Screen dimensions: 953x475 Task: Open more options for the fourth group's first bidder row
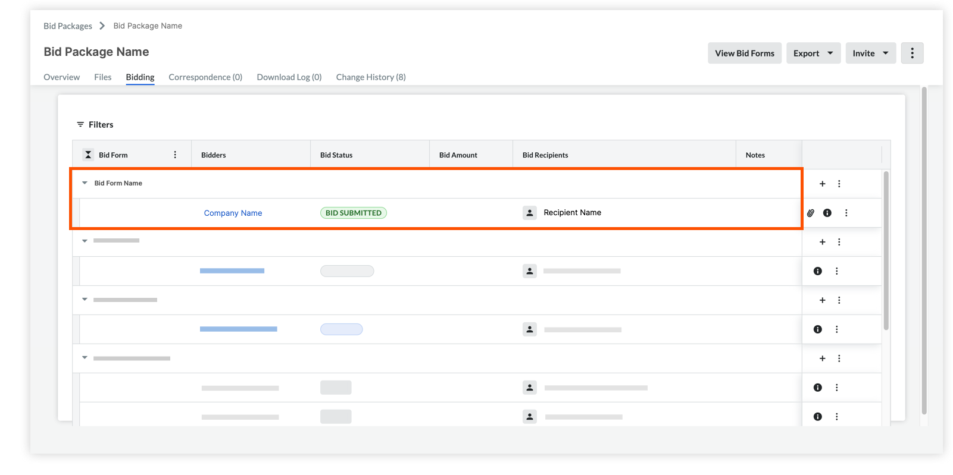point(837,388)
